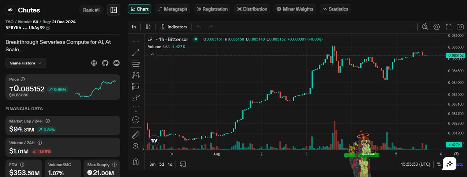Open the 1h interval dropdown
Image resolution: width=467 pixels, height=177 pixels.
pyautogui.click(x=133, y=27)
